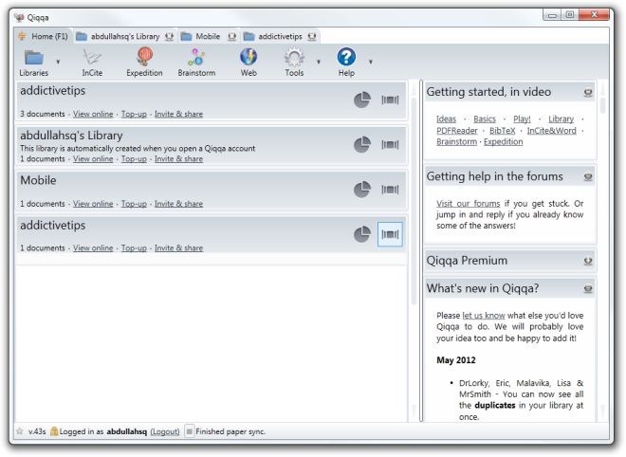Click highlighted barcode icon in 1-document addictivetips row
The width and height of the screenshot is (626, 457).
click(390, 234)
